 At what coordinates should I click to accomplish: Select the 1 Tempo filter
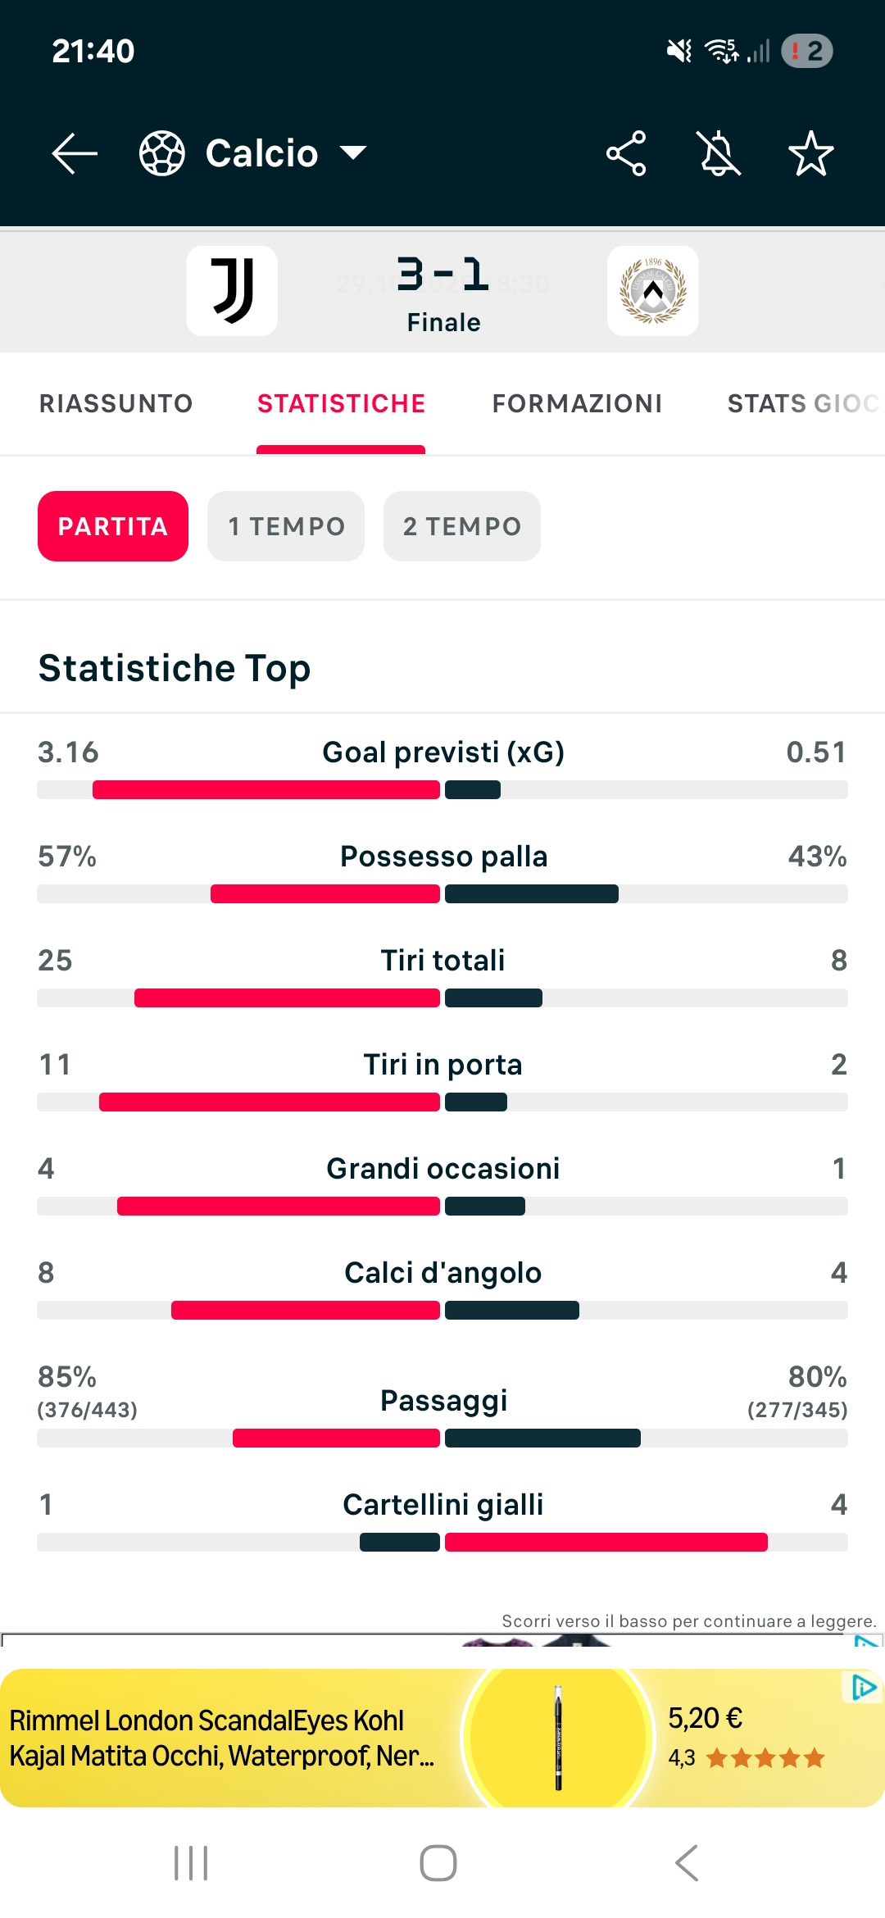286,526
